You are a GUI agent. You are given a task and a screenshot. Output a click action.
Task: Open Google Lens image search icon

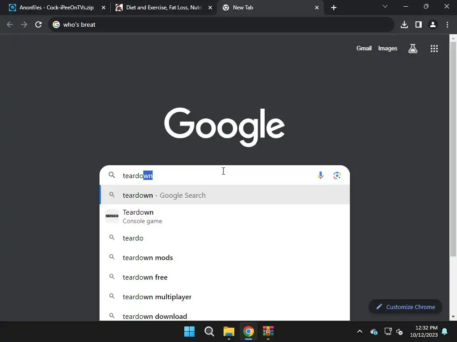337,175
